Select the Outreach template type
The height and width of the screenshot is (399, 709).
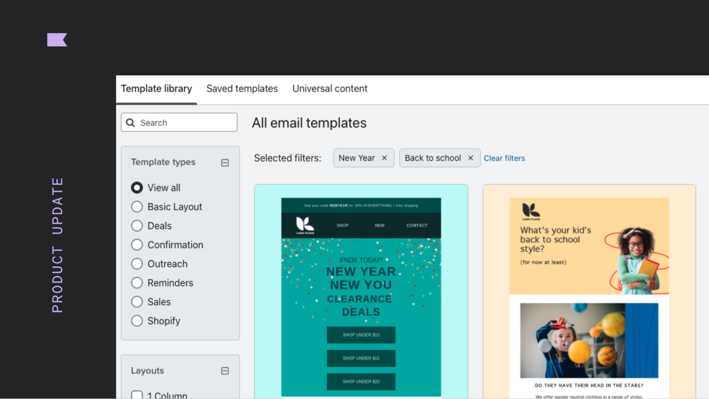click(x=137, y=264)
